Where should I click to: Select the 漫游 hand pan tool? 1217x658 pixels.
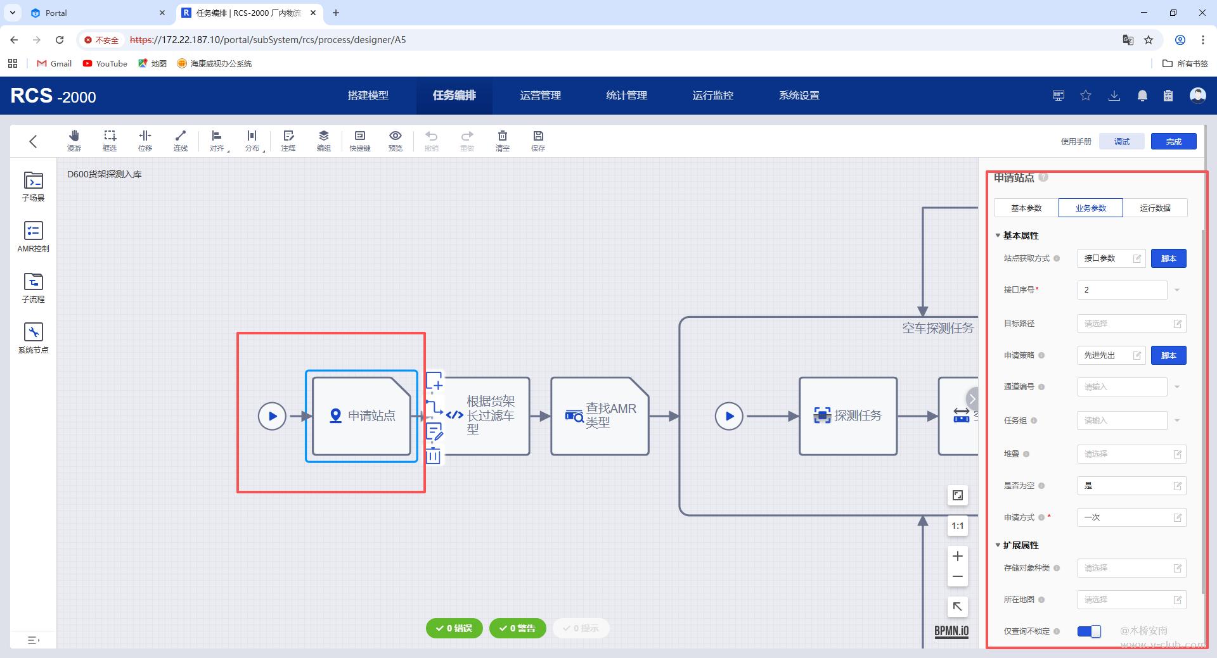pyautogui.click(x=74, y=140)
